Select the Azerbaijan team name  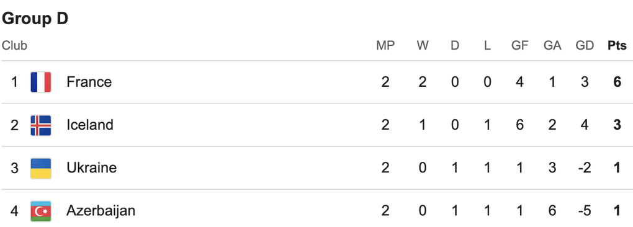101,211
